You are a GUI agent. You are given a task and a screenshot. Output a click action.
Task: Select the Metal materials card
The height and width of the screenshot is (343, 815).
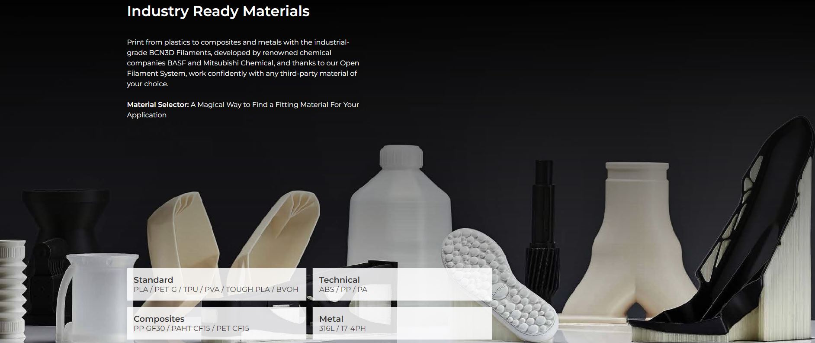[402, 323]
